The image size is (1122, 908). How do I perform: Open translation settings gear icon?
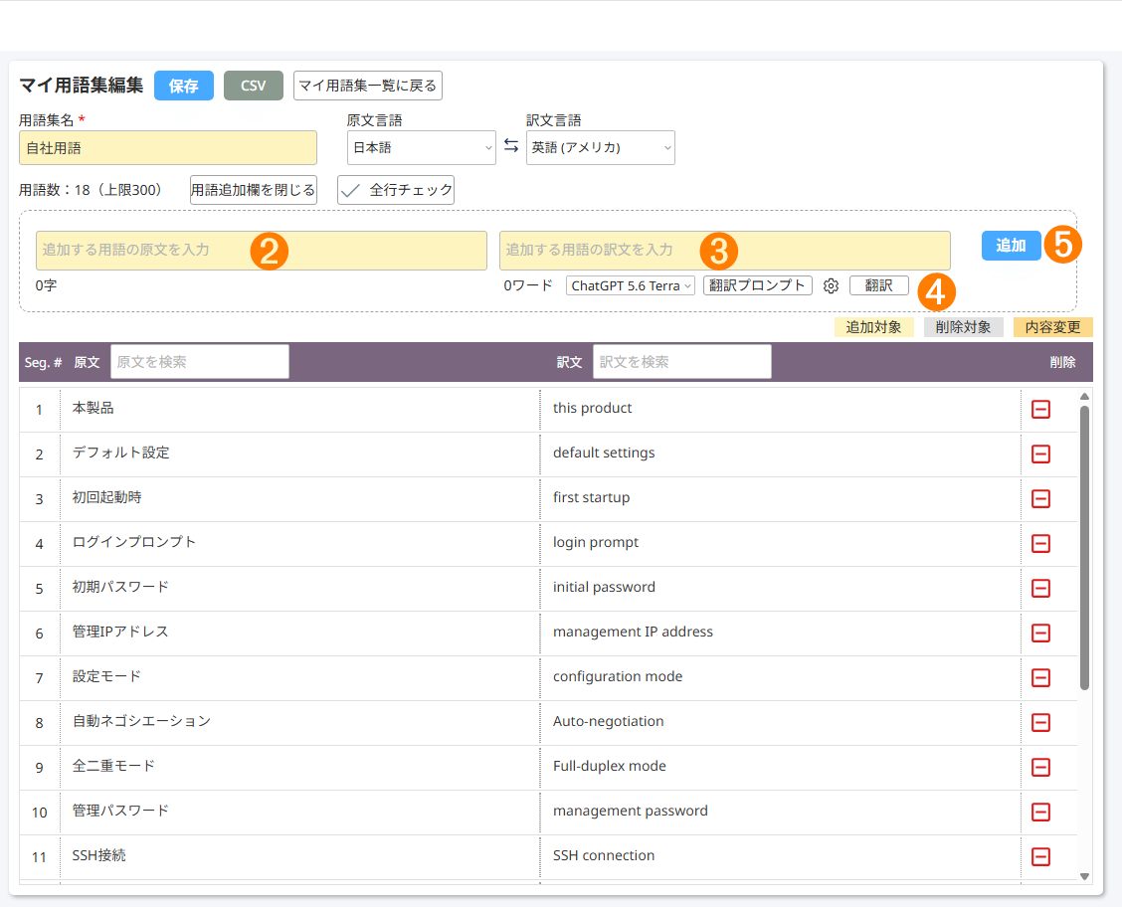[x=831, y=286]
